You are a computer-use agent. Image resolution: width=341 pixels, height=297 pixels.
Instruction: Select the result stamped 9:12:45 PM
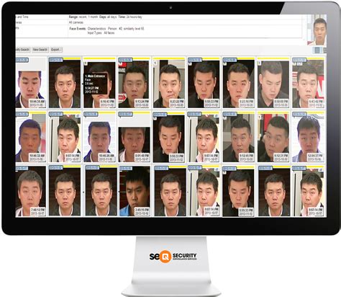(238, 137)
